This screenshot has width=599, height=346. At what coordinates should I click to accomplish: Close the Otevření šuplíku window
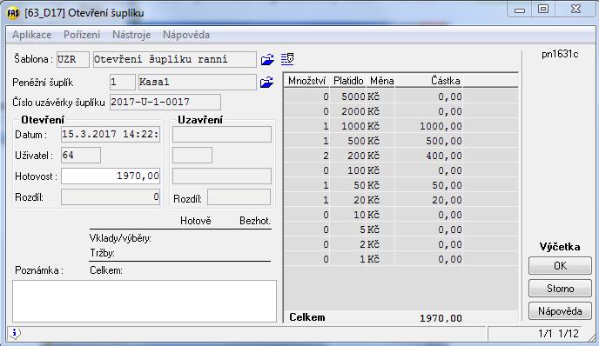pyautogui.click(x=575, y=10)
